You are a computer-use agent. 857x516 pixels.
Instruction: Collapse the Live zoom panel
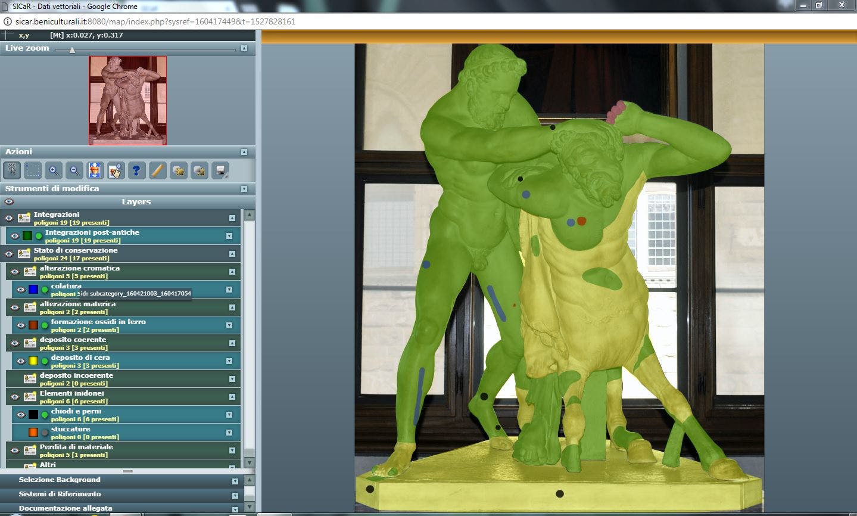(244, 48)
